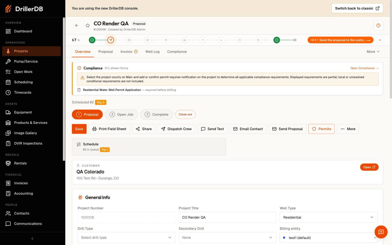Open Contacts under People
Viewport: 392px width, 245px height.
tap(31, 213)
